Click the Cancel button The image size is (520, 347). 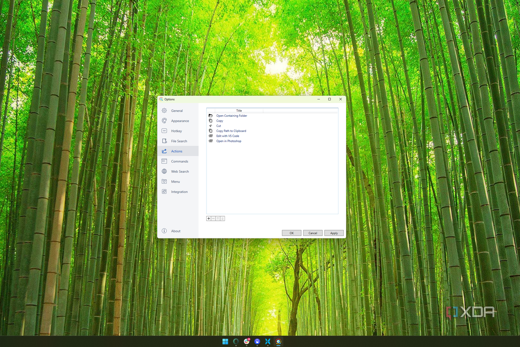coord(313,233)
